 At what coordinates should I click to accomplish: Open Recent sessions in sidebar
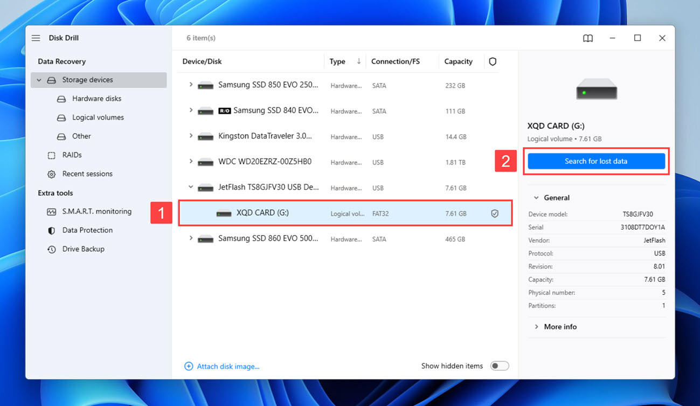pos(87,174)
